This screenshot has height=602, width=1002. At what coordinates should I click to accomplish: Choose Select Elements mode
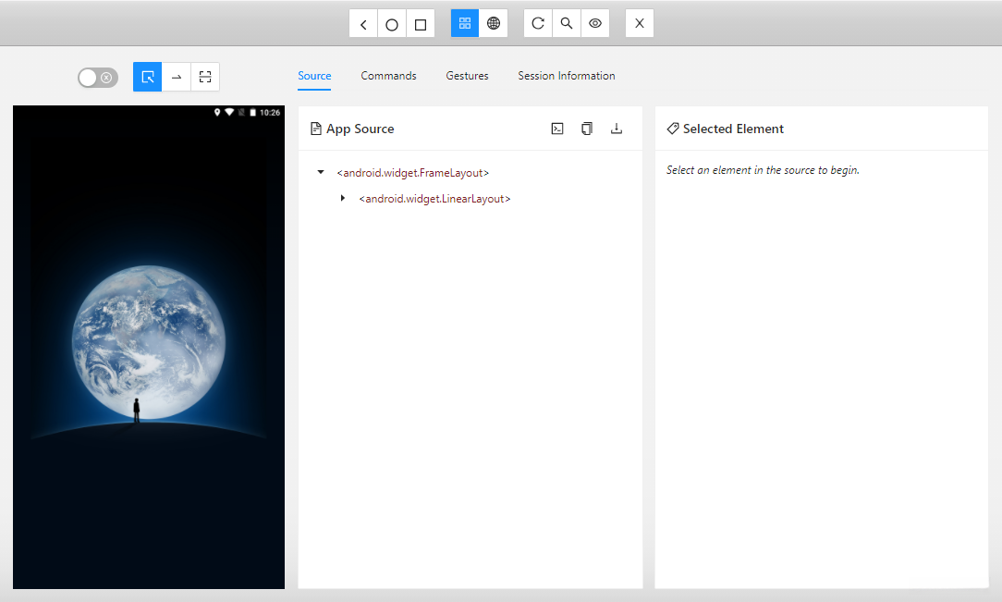pyautogui.click(x=148, y=77)
